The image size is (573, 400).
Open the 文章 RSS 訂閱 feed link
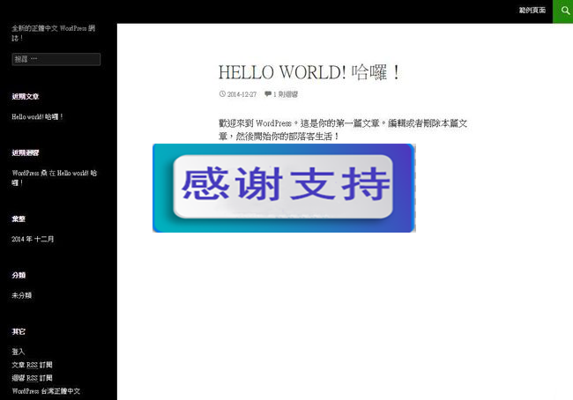pos(32,365)
